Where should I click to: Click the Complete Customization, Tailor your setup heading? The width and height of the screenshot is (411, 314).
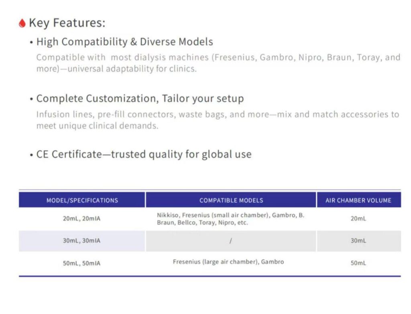tap(140, 99)
